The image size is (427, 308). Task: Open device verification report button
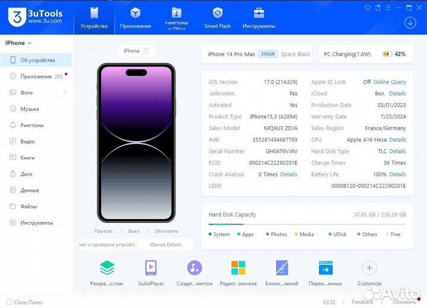(x=107, y=245)
